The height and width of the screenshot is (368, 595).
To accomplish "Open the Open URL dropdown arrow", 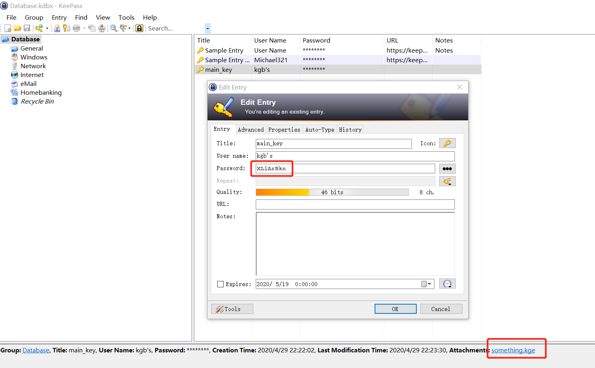I will click(x=84, y=28).
